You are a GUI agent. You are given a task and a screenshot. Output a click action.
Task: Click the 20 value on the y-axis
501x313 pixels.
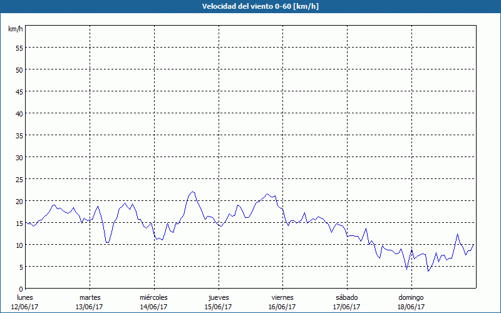(x=19, y=201)
